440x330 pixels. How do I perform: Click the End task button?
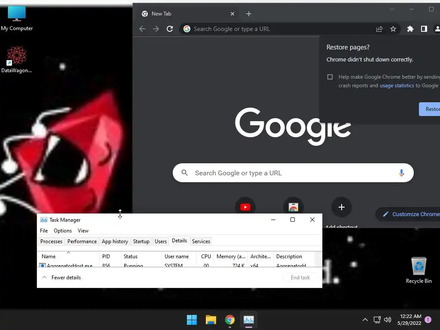300,278
